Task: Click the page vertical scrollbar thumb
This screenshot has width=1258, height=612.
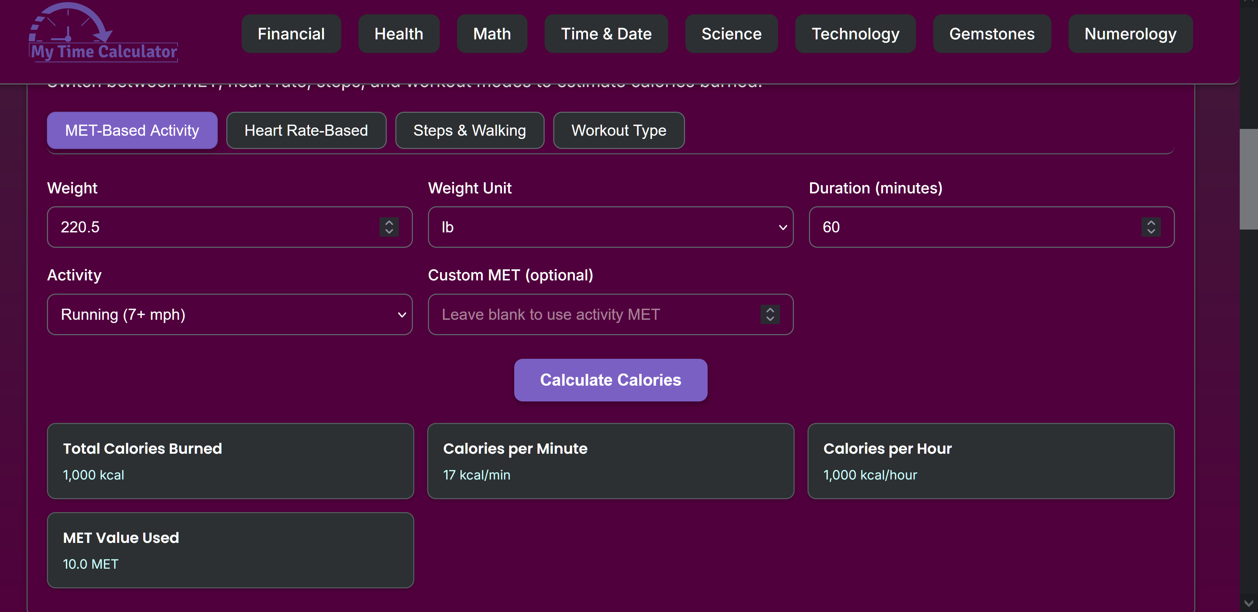Action: pyautogui.click(x=1249, y=179)
